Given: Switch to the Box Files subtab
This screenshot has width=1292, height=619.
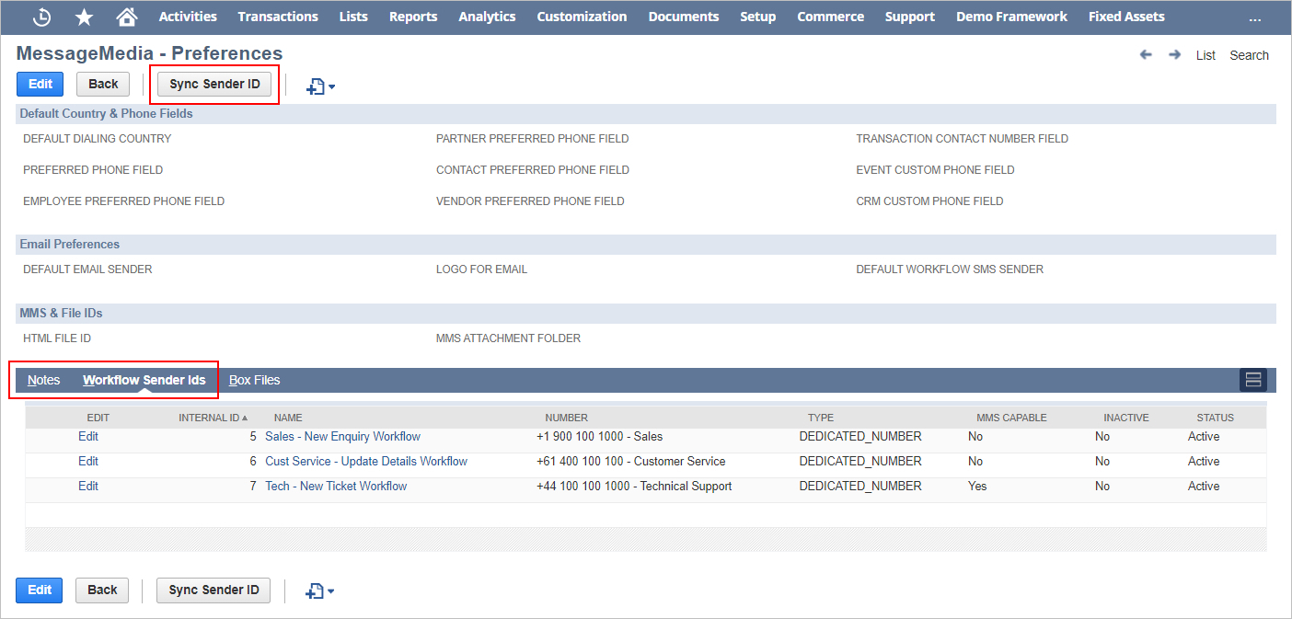Looking at the screenshot, I should coord(255,380).
